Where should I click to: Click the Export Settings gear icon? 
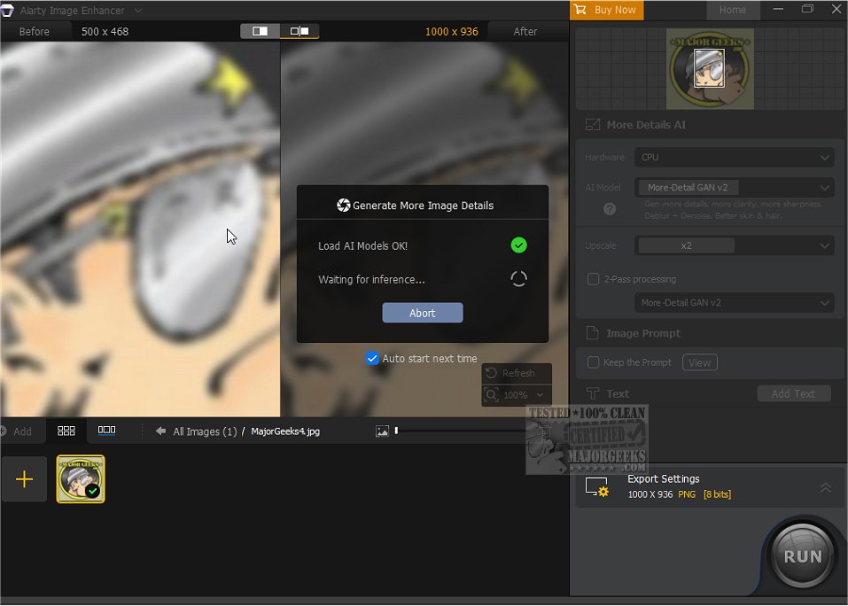[600, 487]
